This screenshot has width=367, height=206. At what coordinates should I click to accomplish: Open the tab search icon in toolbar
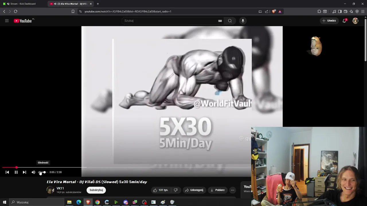coord(325,11)
